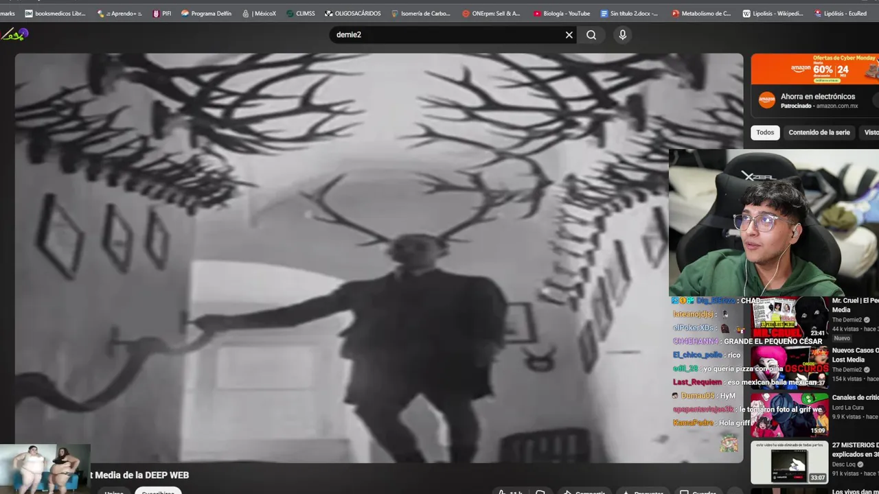Click chat username Last_Requiem
This screenshot has width=879, height=494.
click(x=697, y=382)
